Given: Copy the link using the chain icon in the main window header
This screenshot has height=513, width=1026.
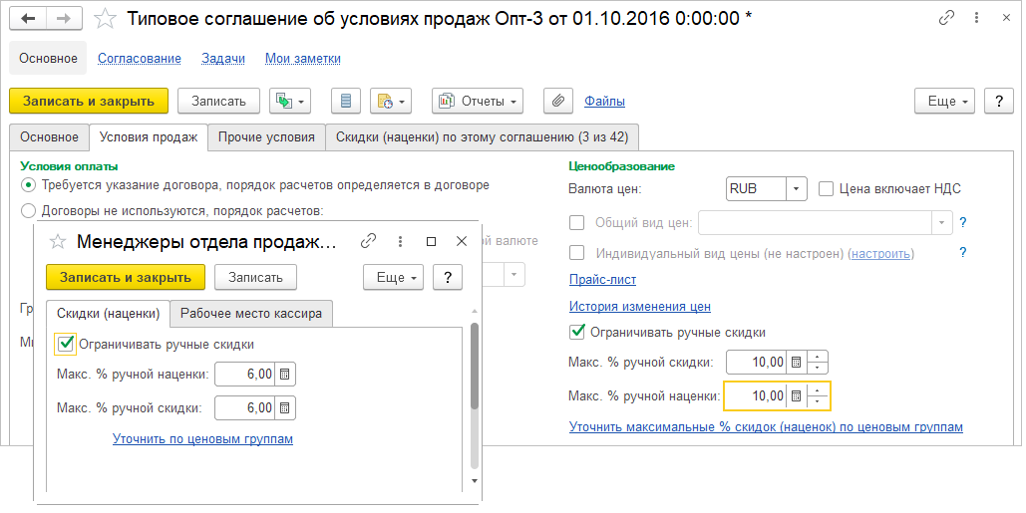Looking at the screenshot, I should pyautogui.click(x=946, y=19).
